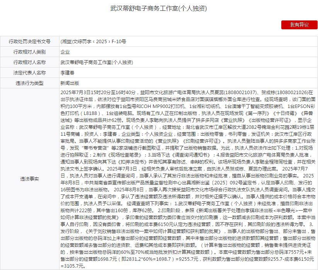Click the 行政相对人名称 label cell
This screenshot has width=318, height=270.
pos(30,62)
